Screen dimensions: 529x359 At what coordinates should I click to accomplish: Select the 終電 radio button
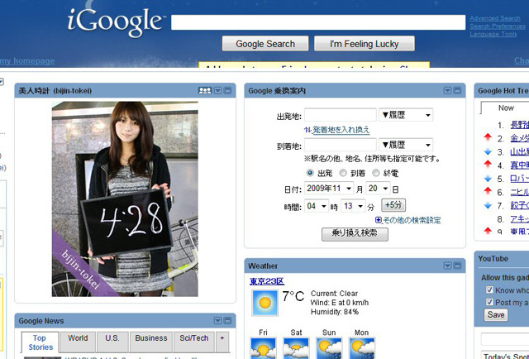pyautogui.click(x=376, y=173)
